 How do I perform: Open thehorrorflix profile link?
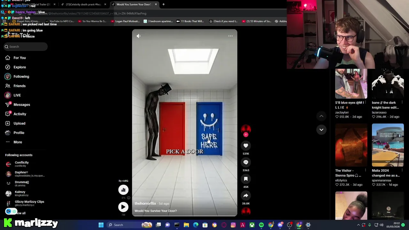(x=145, y=203)
